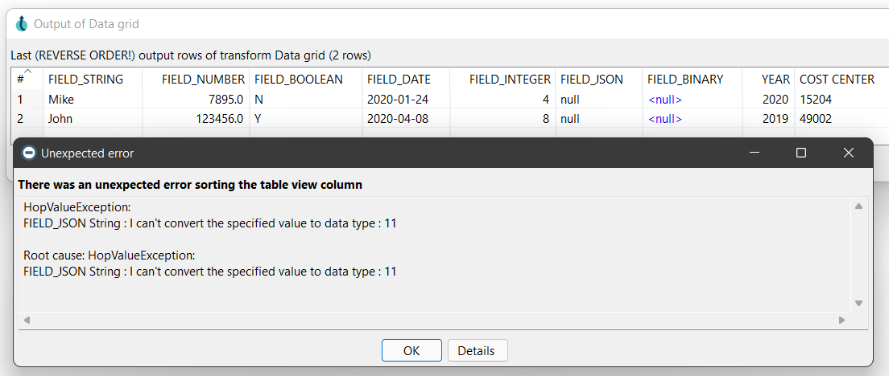Select the <null> binary cell in John's row
The width and height of the screenshot is (889, 376).
[693, 119]
